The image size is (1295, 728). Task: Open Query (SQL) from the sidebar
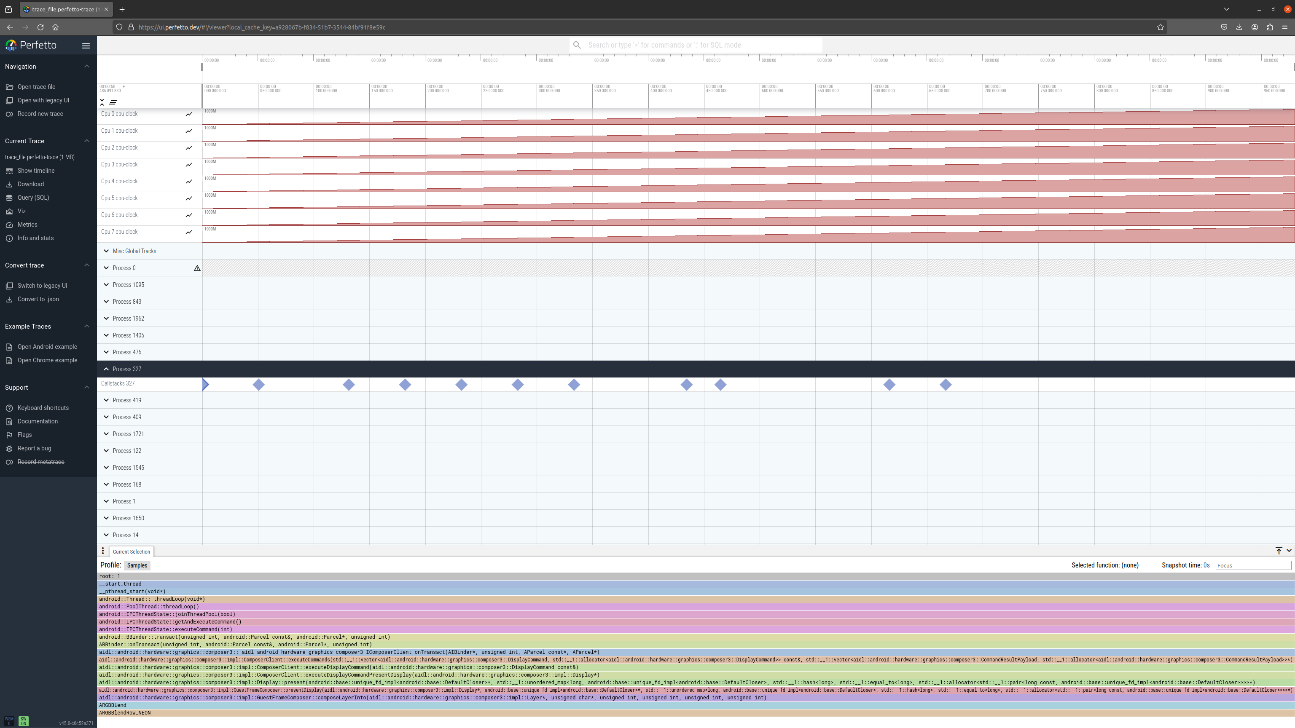[33, 198]
